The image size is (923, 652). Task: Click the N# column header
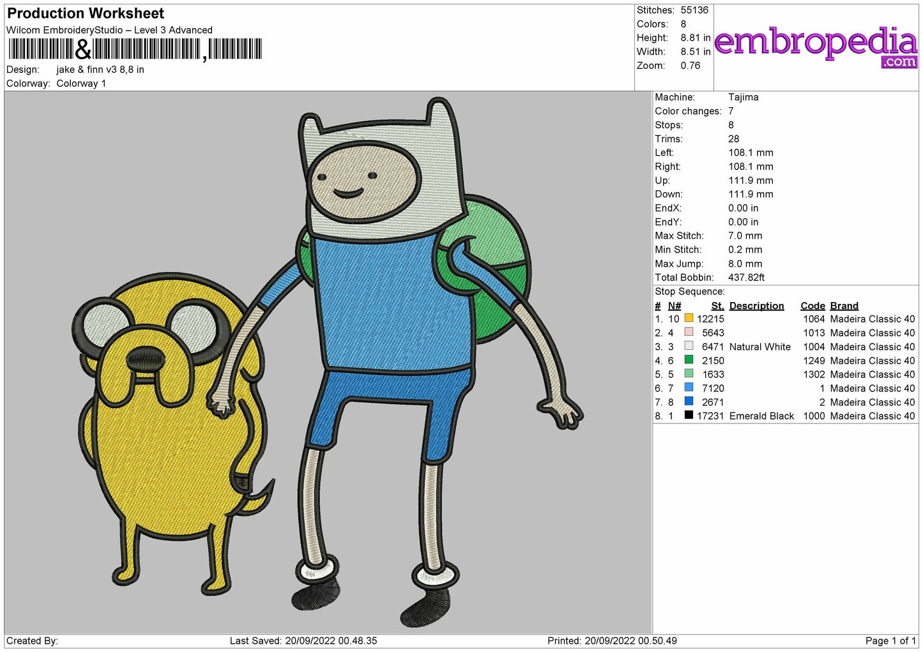pos(675,306)
